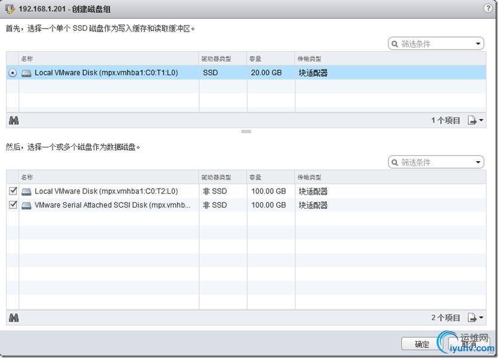498x358 pixels.
Task: Open lower filter dropdown arrow
Action: (478, 162)
